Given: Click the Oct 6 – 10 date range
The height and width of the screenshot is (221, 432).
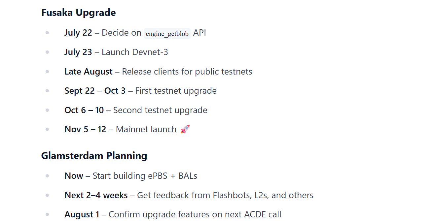Looking at the screenshot, I should click(84, 110).
